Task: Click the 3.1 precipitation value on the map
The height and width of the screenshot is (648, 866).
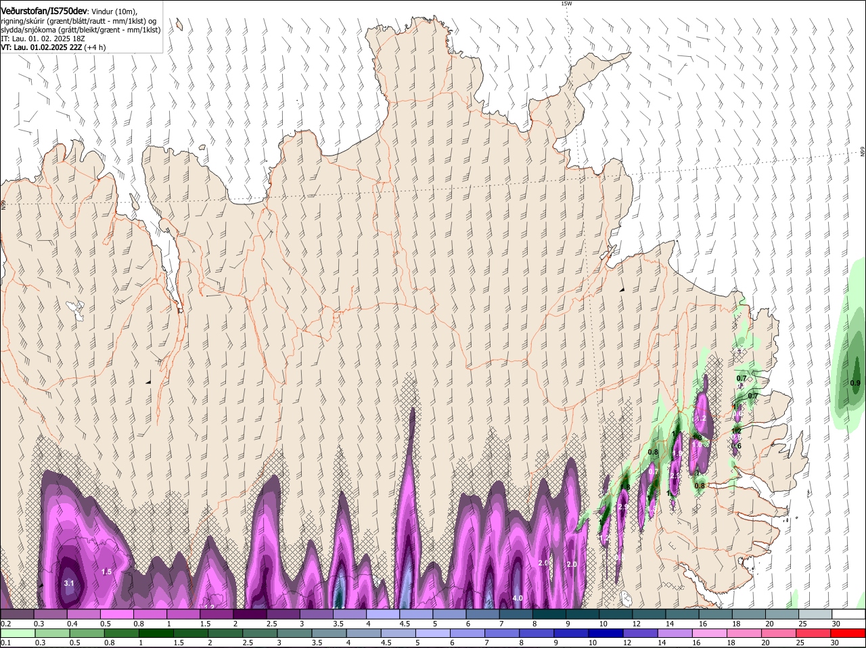Action: 69,583
